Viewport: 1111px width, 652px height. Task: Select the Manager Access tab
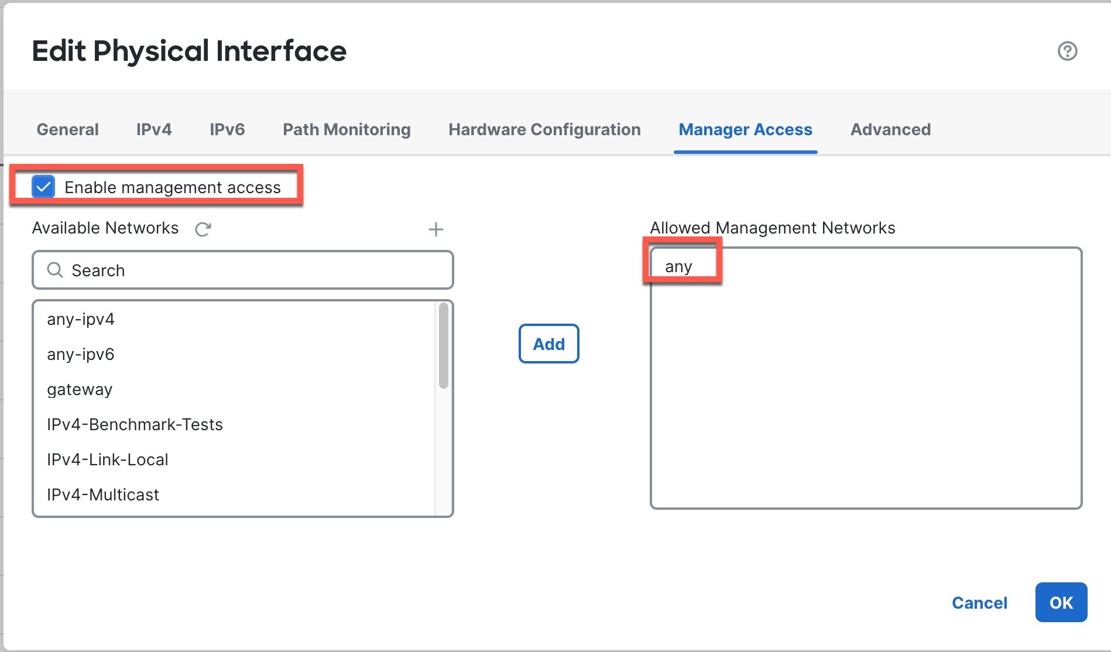pos(745,129)
